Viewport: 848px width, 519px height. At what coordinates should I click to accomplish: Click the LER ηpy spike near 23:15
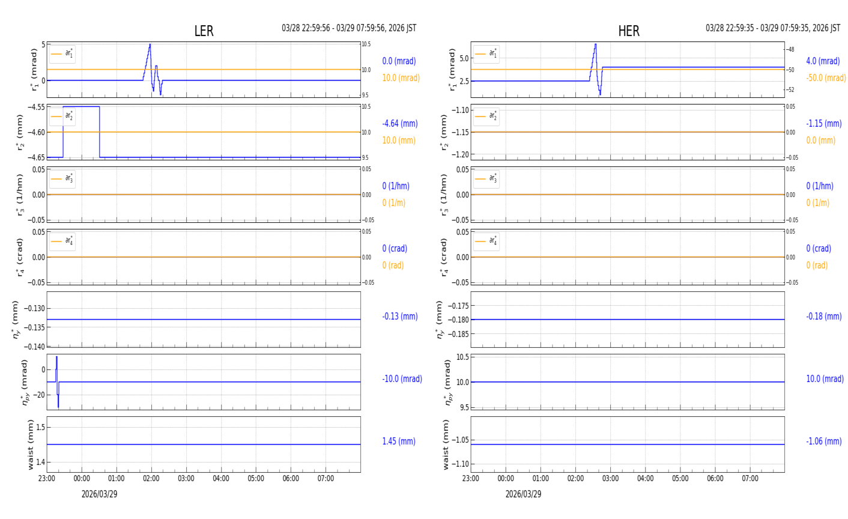click(57, 358)
